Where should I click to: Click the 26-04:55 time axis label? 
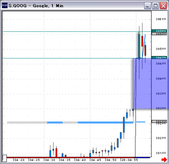tap(130, 160)
